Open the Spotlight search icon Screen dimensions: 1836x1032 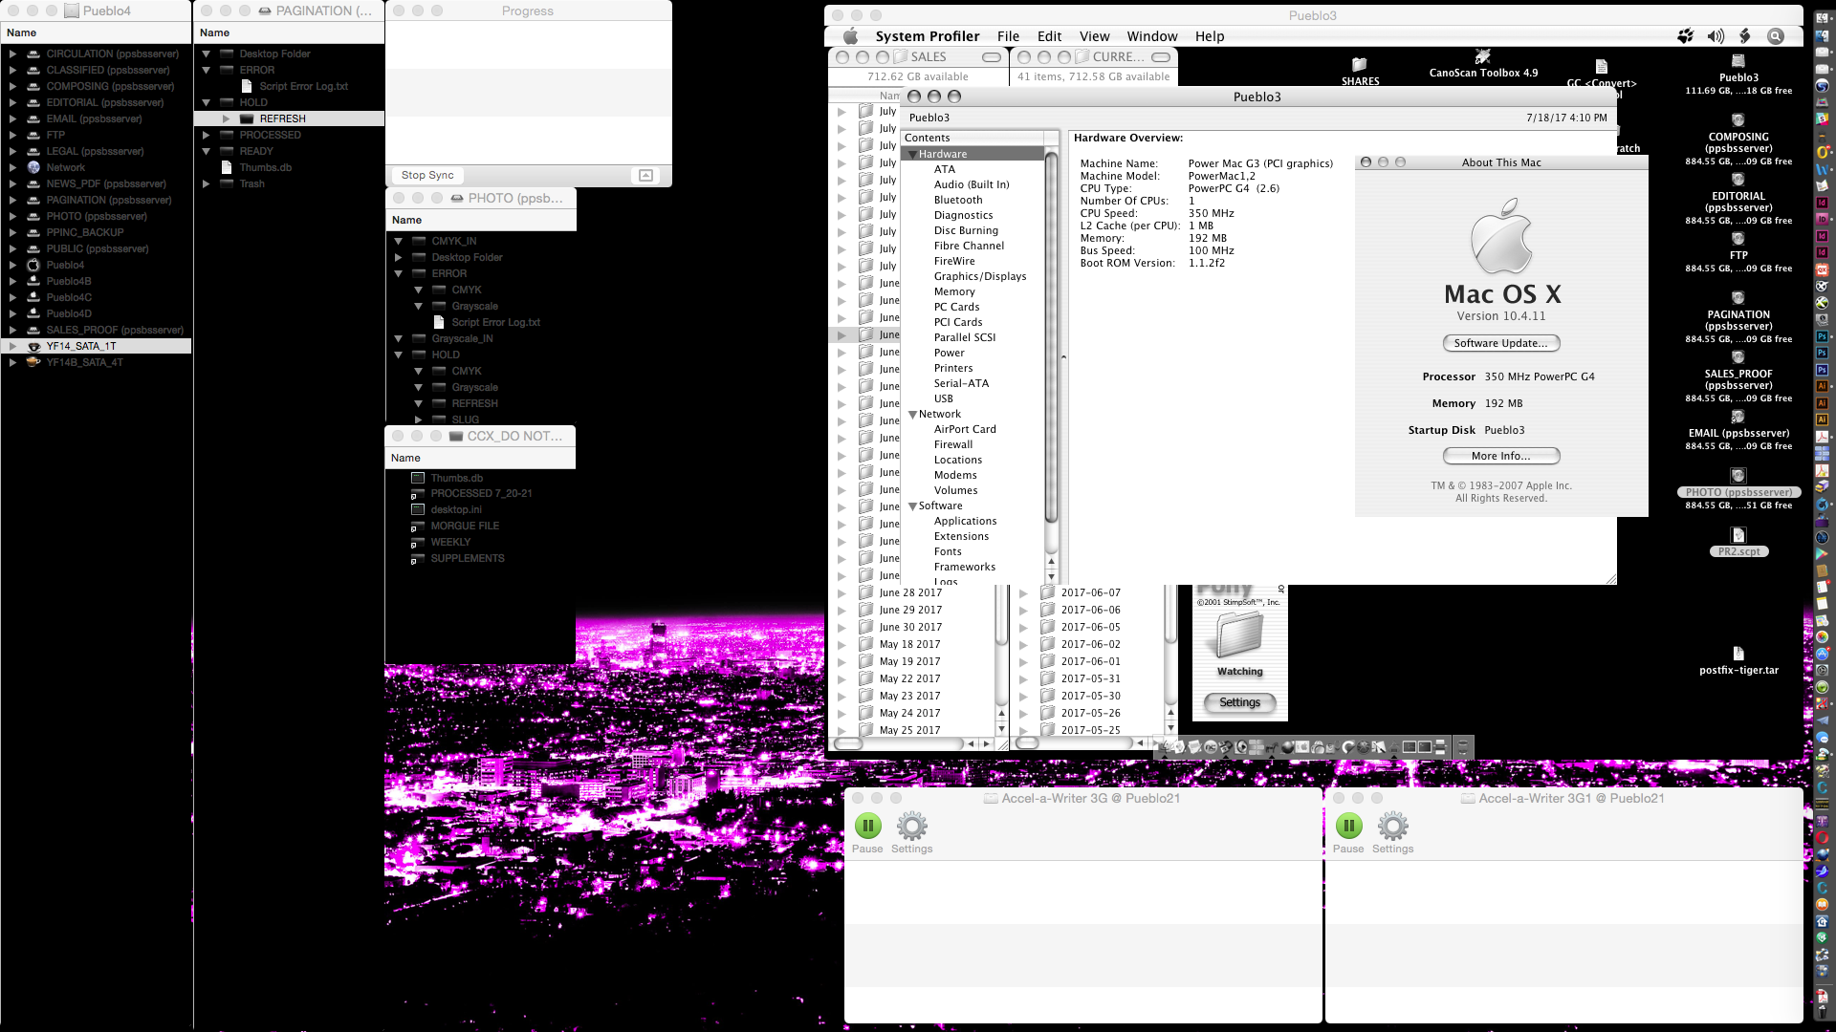[x=1776, y=36]
